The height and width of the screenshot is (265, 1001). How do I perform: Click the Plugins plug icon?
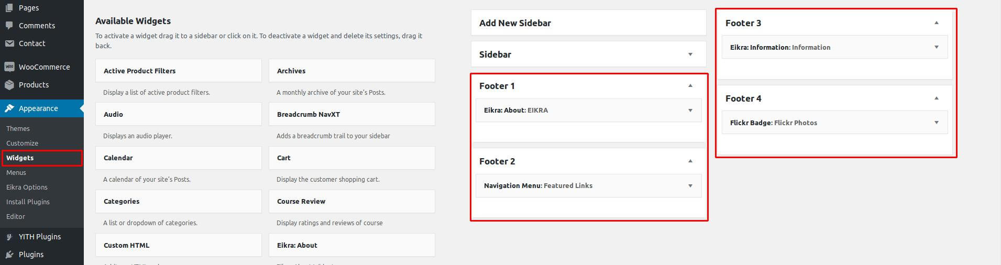click(x=9, y=254)
